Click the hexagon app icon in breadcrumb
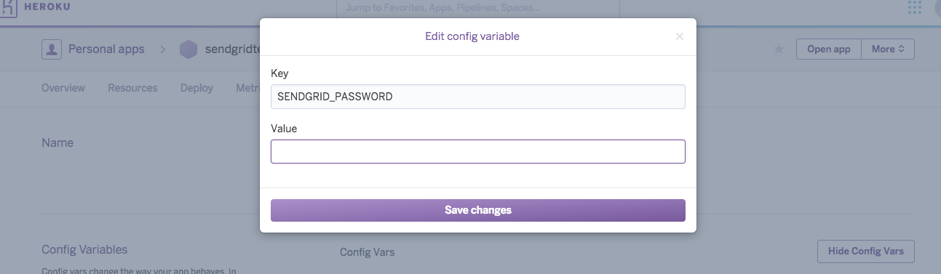Image resolution: width=941 pixels, height=274 pixels. point(188,49)
